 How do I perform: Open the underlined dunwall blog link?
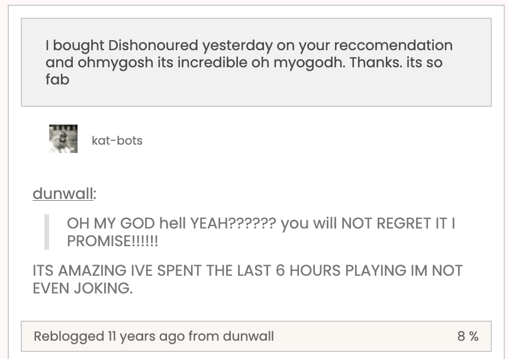coord(62,194)
